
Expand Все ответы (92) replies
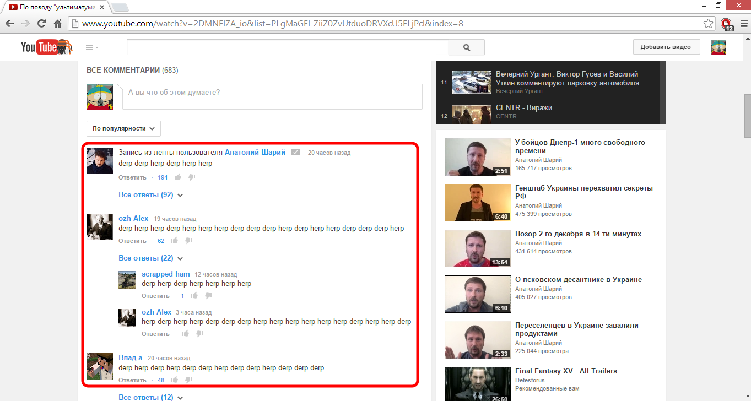(x=150, y=195)
